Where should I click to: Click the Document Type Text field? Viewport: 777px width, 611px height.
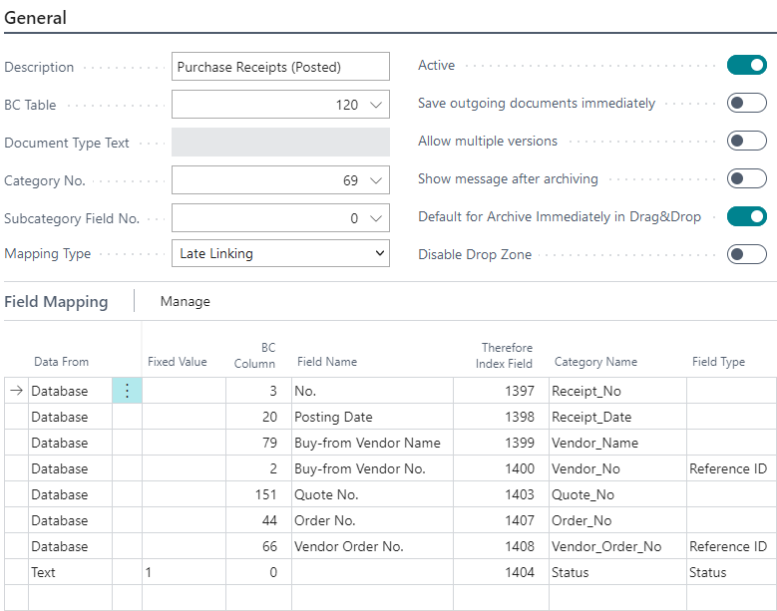pyautogui.click(x=280, y=143)
